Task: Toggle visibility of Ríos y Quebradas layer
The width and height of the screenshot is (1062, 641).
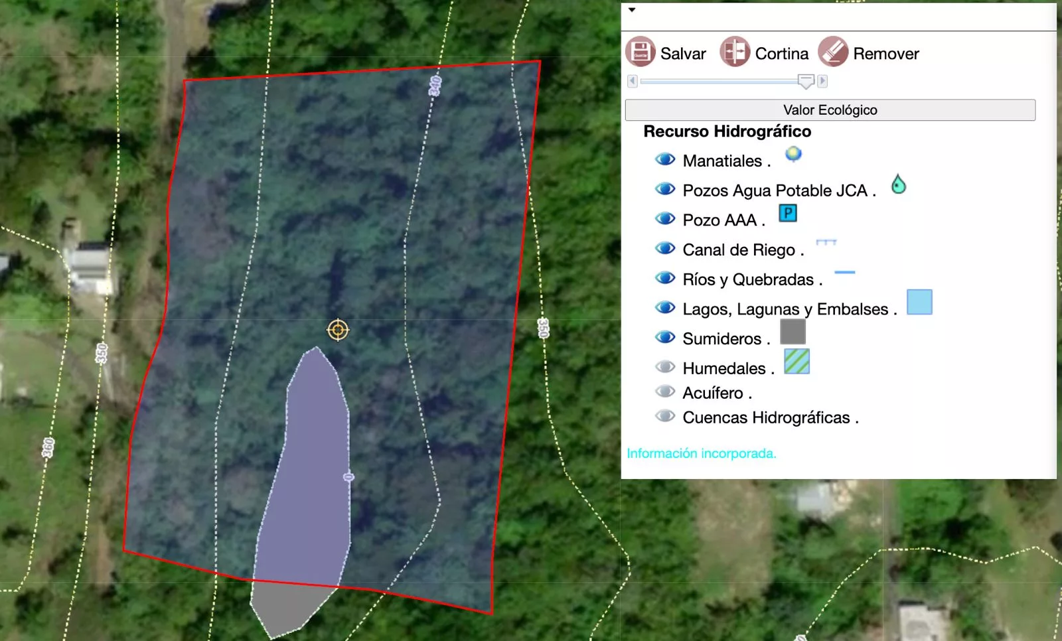Action: tap(665, 278)
